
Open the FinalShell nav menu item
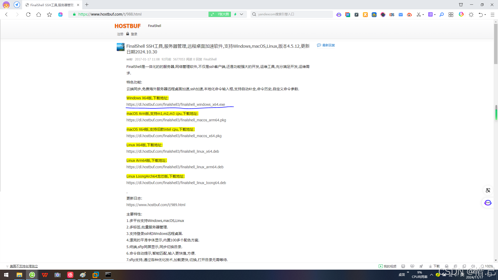click(x=155, y=26)
